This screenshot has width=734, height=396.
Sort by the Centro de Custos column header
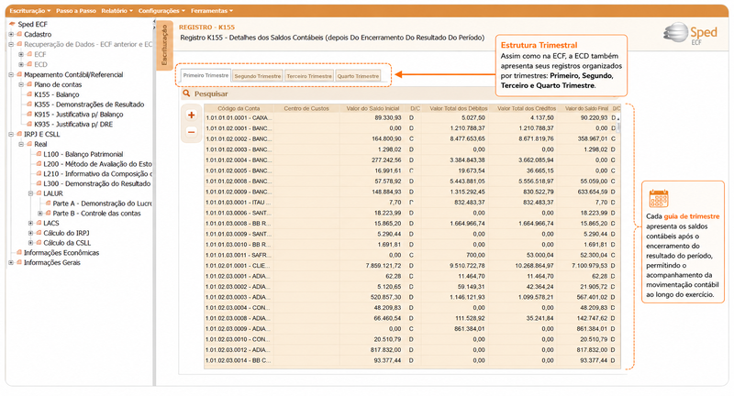[306, 108]
